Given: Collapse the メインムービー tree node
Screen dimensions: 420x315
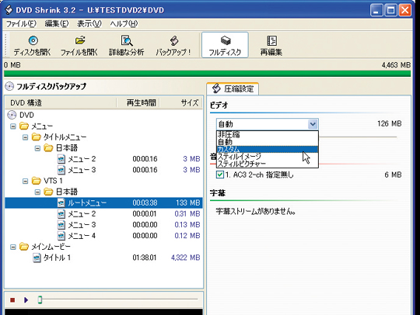Looking at the screenshot, I should [x=13, y=247].
